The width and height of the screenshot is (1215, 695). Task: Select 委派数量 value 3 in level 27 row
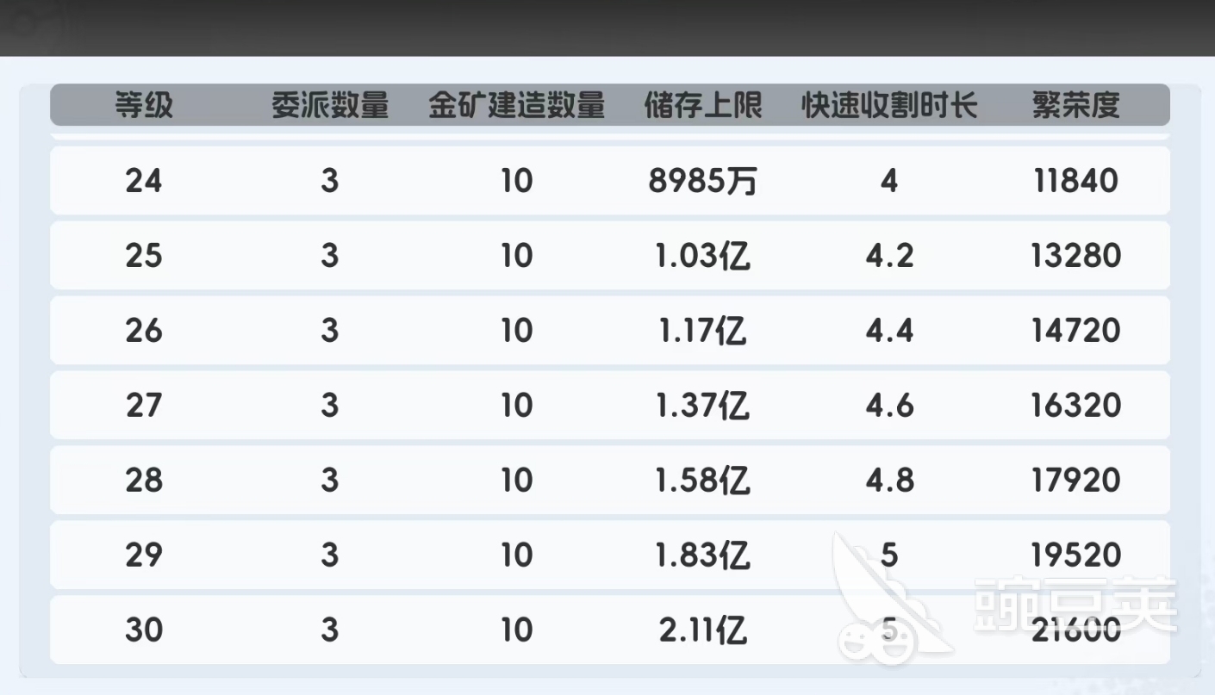pos(330,406)
